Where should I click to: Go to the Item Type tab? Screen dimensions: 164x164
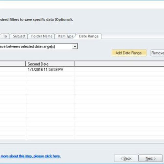tap(66, 36)
